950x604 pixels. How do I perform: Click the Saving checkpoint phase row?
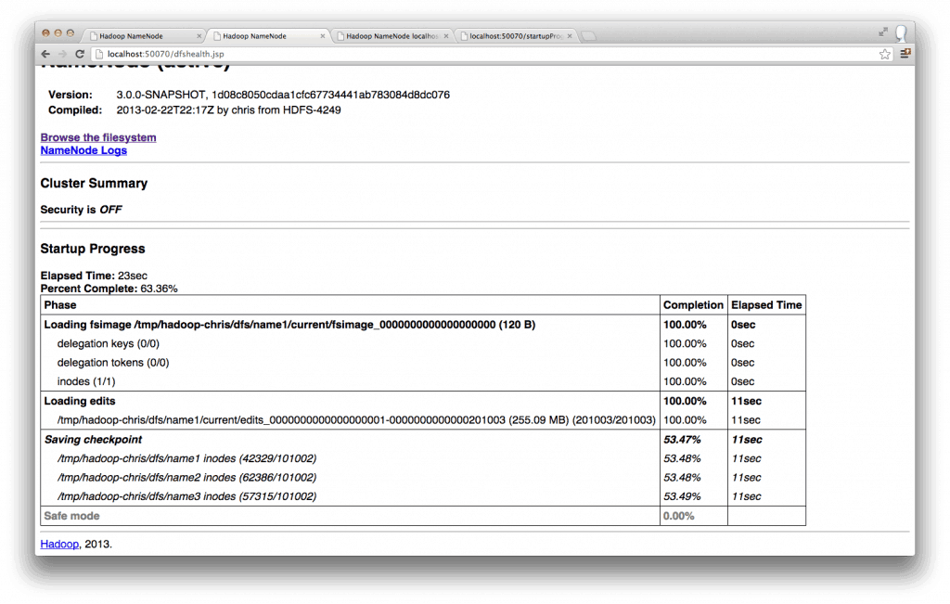(93, 440)
